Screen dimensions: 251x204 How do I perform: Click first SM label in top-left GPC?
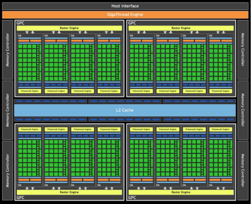click(x=20, y=36)
